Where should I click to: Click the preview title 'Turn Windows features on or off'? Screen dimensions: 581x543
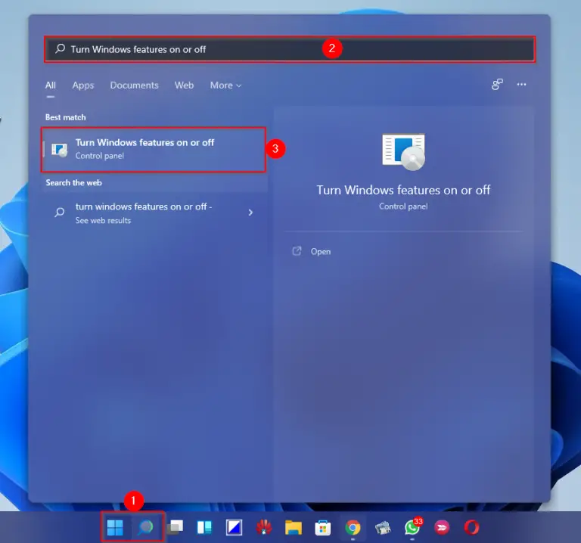[403, 190]
